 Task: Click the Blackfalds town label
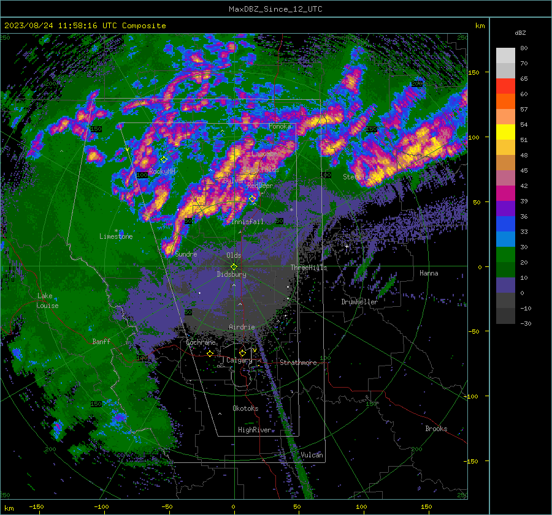click(x=261, y=170)
